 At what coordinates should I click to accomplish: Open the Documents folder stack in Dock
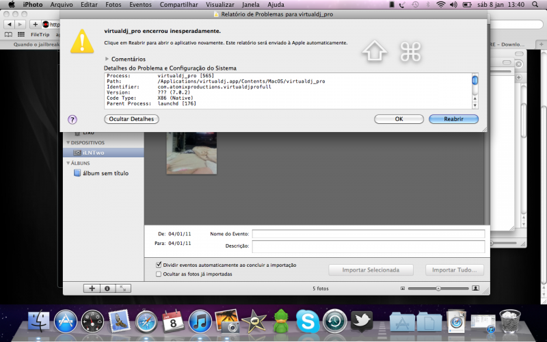[x=429, y=321]
